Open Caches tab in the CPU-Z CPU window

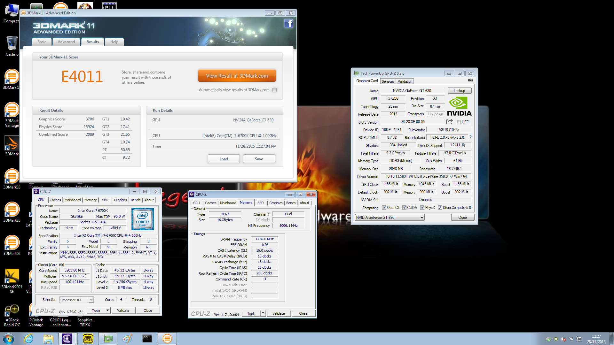pos(55,200)
